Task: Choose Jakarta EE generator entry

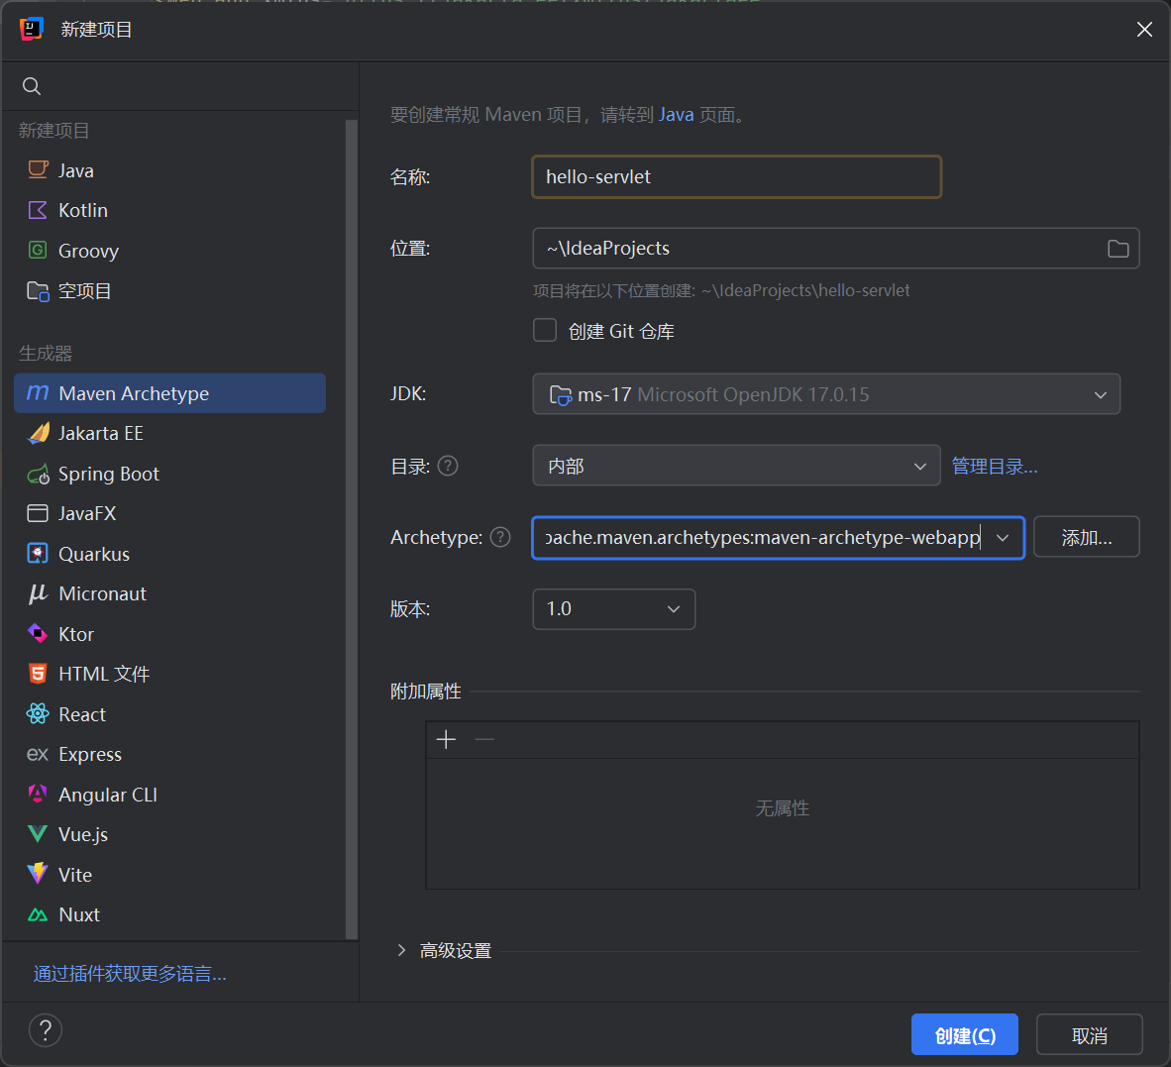Action: [x=169, y=433]
